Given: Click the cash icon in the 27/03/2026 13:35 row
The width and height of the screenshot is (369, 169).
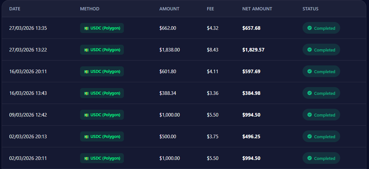Looking at the screenshot, I should (87, 28).
